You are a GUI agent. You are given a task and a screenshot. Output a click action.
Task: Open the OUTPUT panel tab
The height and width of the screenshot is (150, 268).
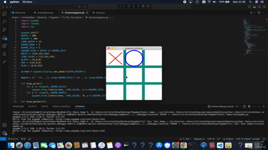[x=33, y=107]
